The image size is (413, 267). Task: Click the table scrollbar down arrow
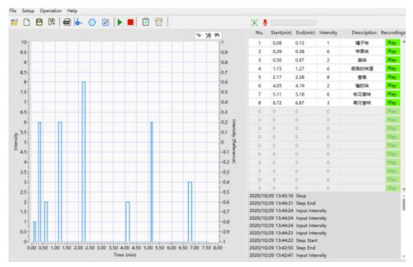[x=404, y=189]
